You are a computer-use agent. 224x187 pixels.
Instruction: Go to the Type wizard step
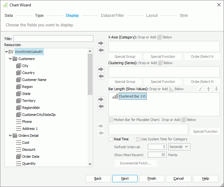coord(39,16)
